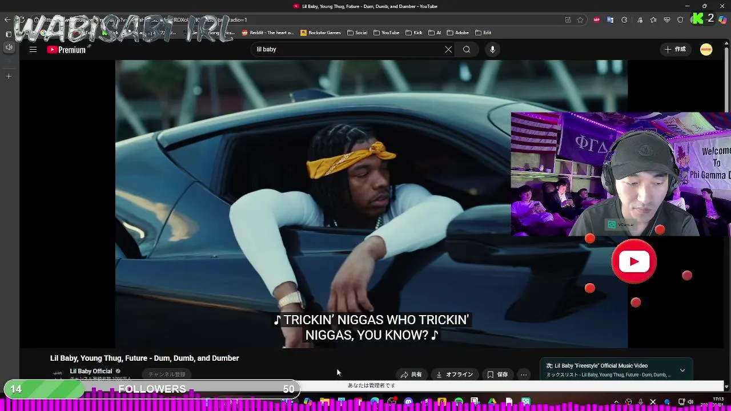
Task: Open Spotify from the taskbar
Action: click(459, 402)
